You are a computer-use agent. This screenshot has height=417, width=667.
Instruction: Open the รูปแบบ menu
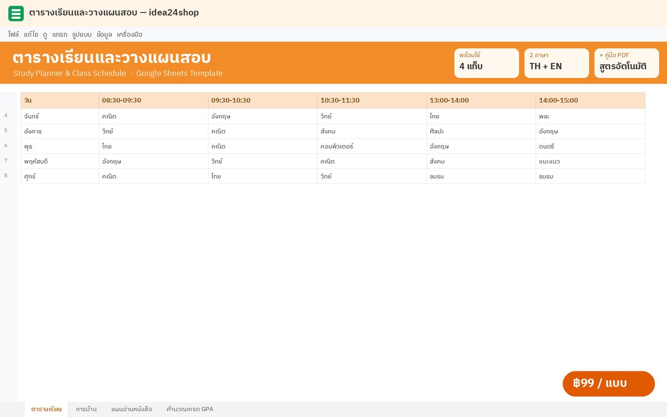pos(82,34)
